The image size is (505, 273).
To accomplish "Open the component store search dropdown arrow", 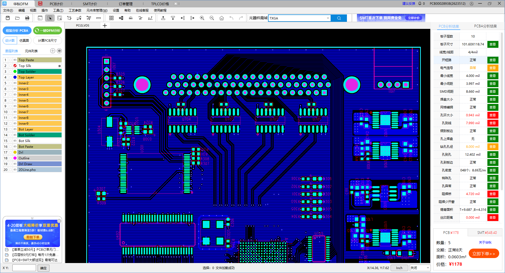I will point(328,18).
